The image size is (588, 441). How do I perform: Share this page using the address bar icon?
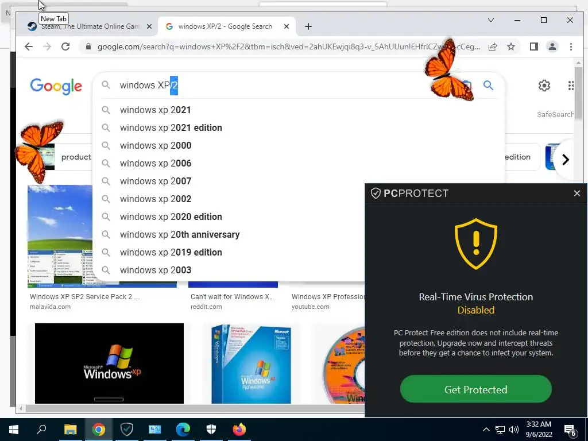493,47
